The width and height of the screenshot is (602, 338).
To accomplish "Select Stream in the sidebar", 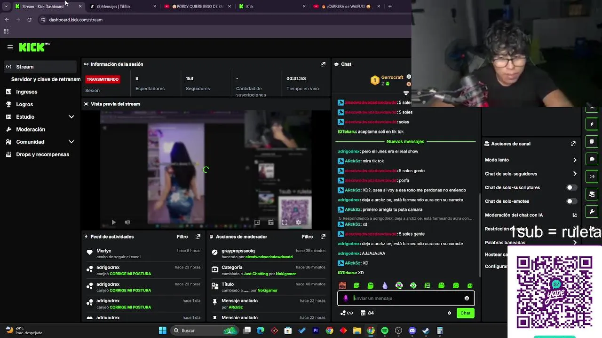I will [40, 67].
